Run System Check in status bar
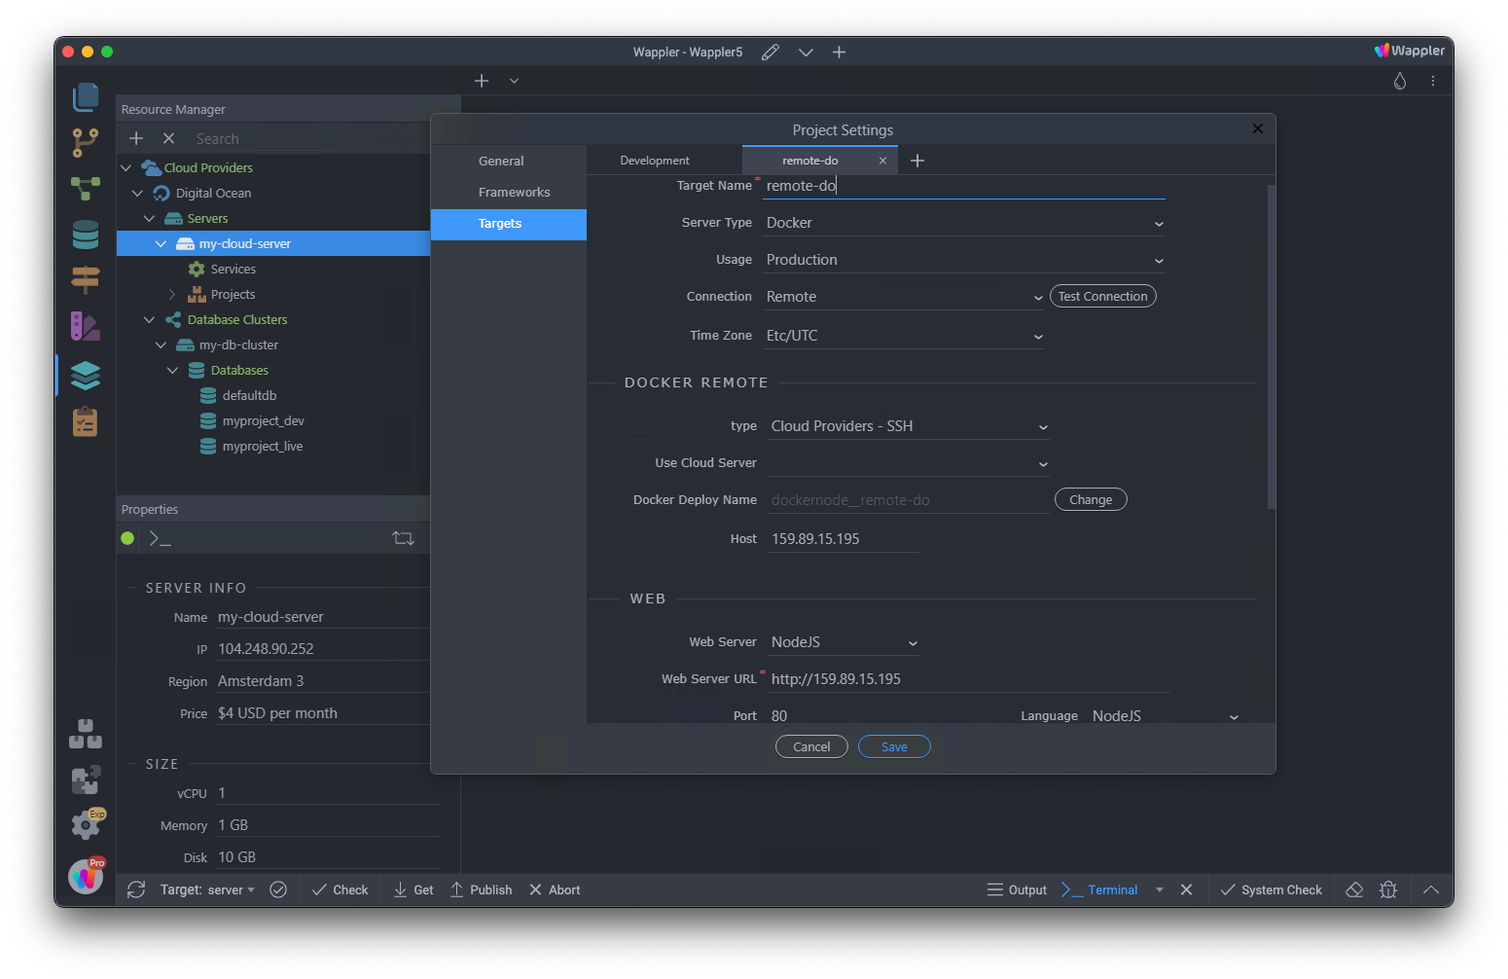This screenshot has width=1508, height=979. [1271, 889]
